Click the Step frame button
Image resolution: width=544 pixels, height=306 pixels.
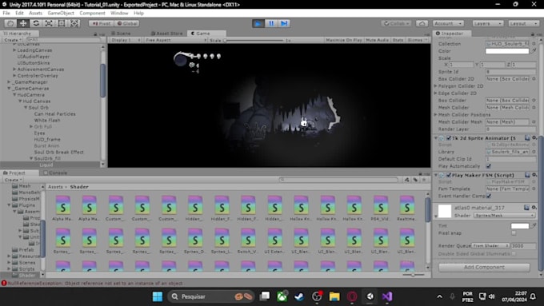284,23
